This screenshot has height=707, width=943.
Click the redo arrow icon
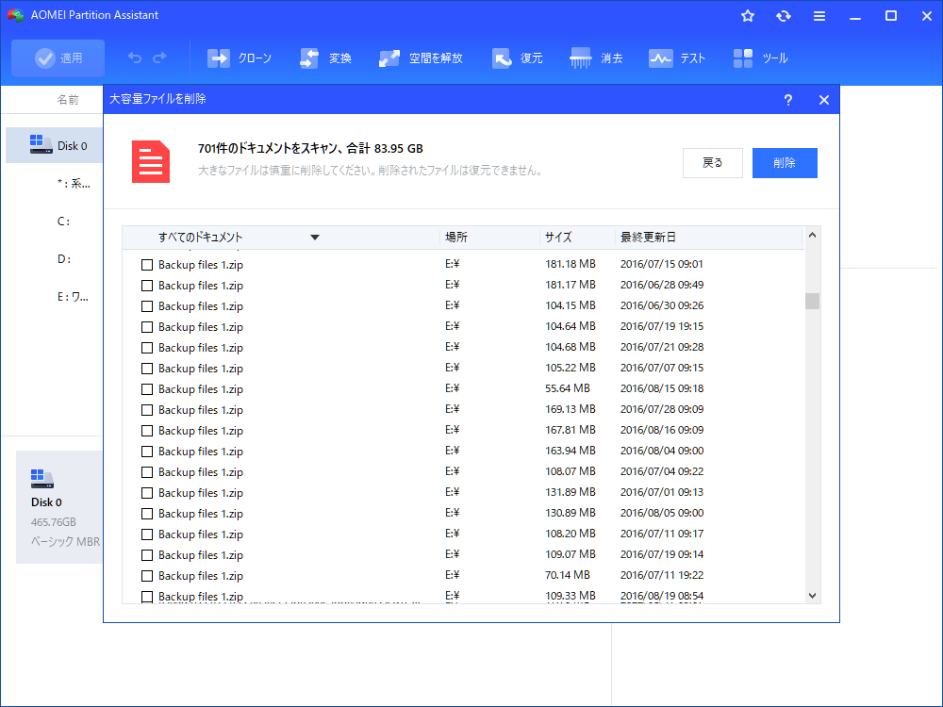point(159,58)
